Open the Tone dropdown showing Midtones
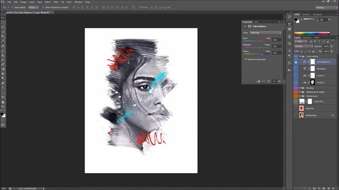This screenshot has height=190, width=339. (x=266, y=33)
